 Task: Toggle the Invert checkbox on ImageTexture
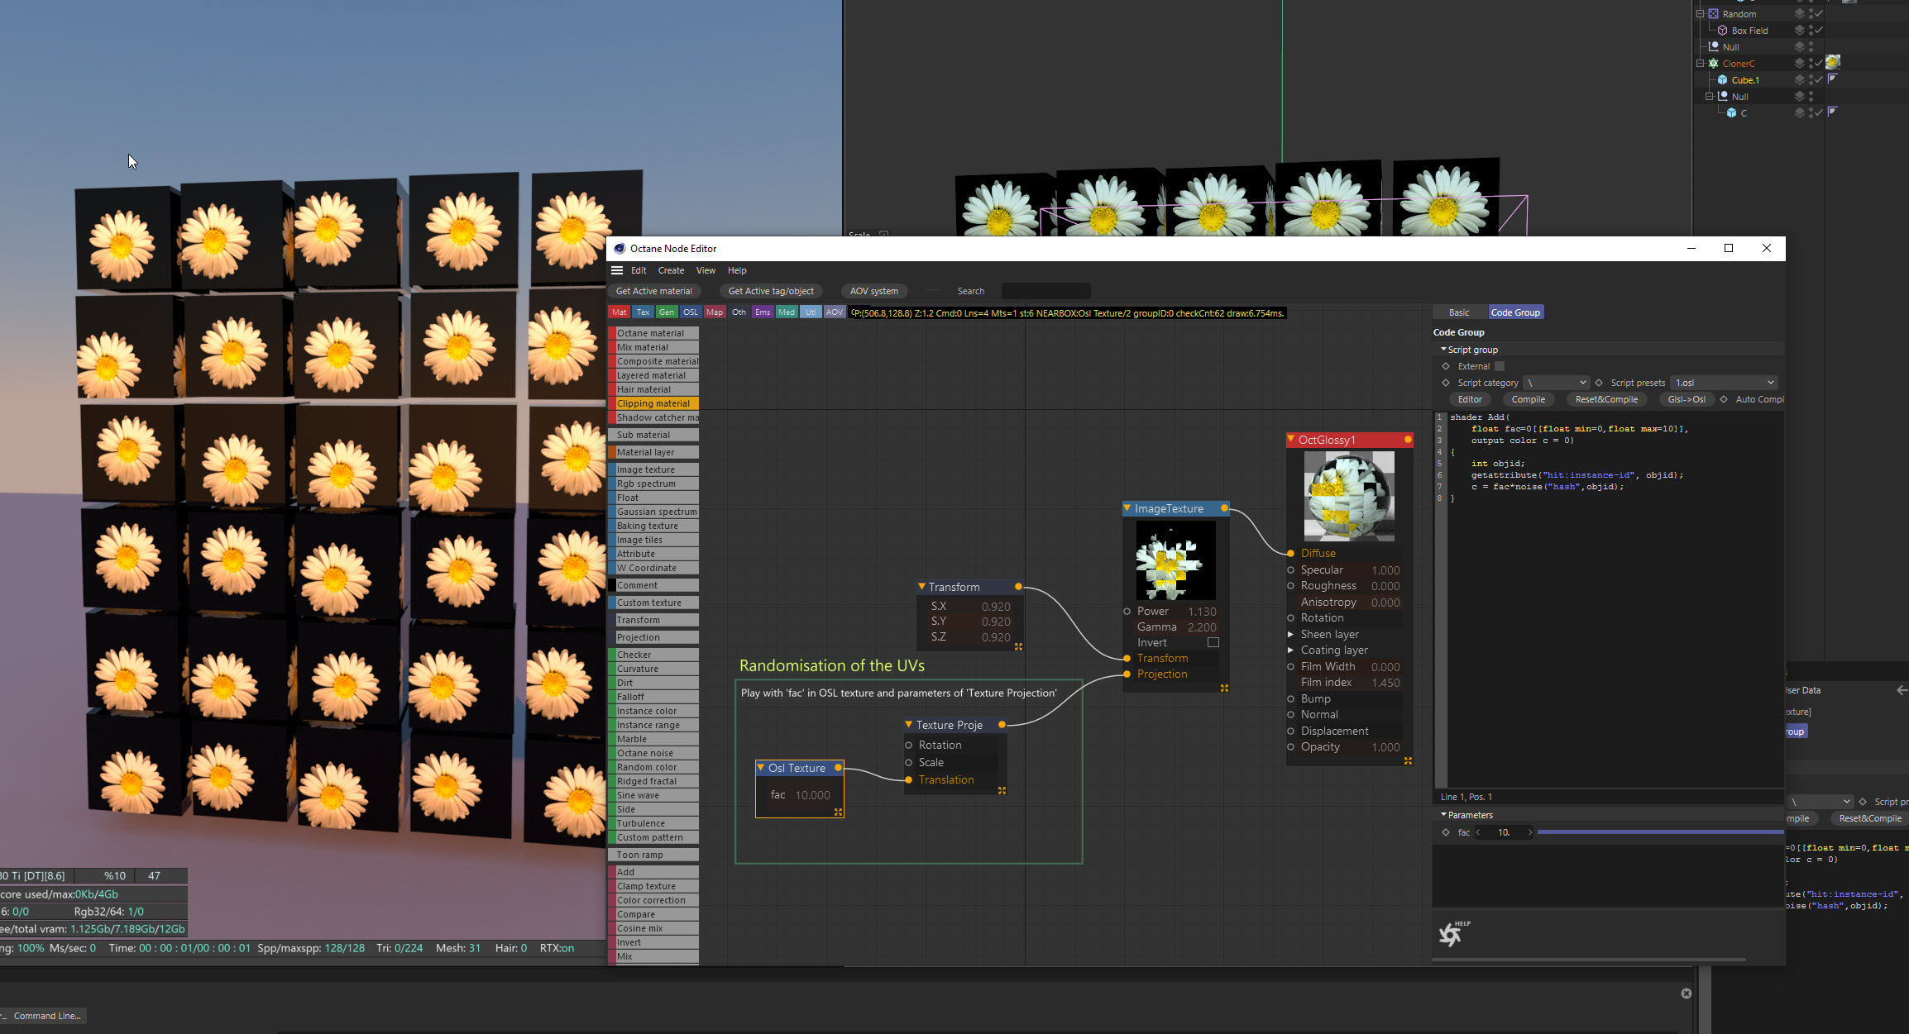[1213, 642]
